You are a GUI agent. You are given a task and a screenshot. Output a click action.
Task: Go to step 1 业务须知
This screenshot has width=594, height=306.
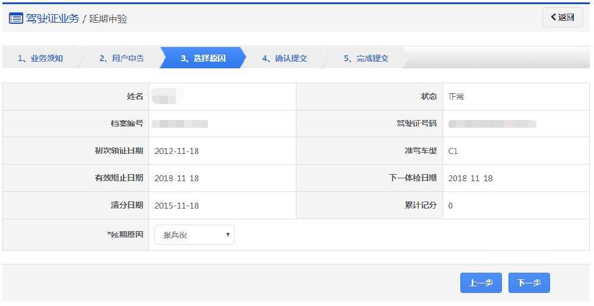tap(40, 58)
